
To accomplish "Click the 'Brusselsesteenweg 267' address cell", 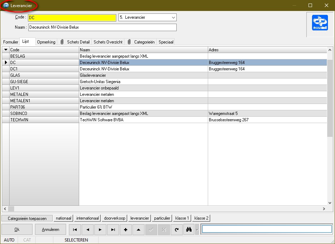I will (x=267, y=120).
